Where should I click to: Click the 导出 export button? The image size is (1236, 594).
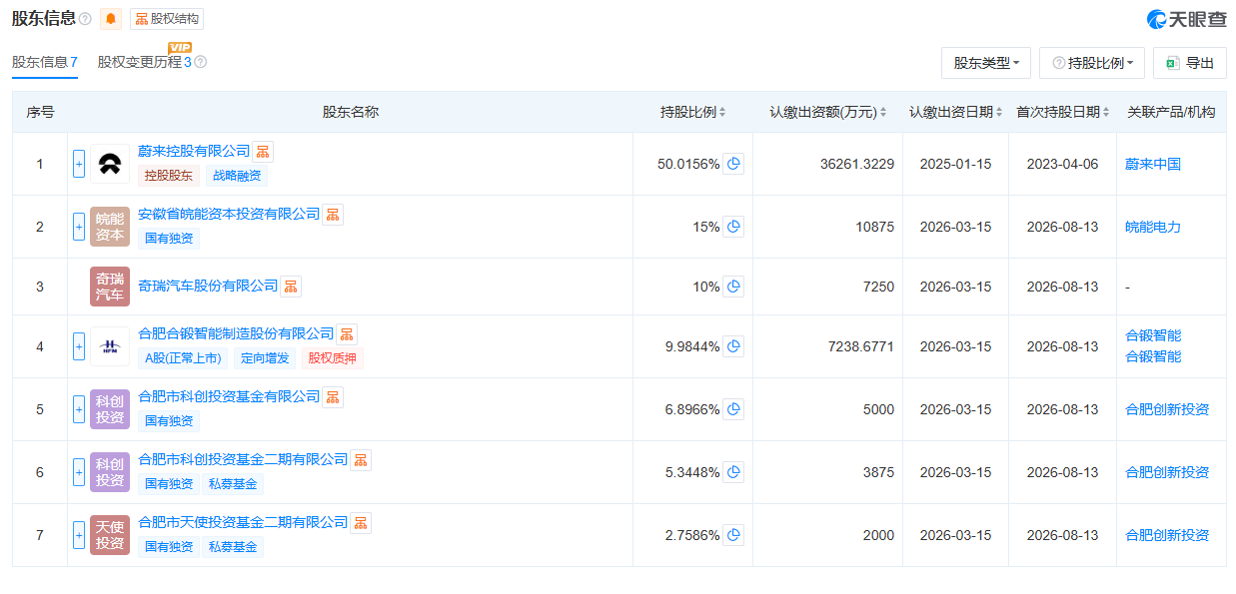coord(1190,63)
